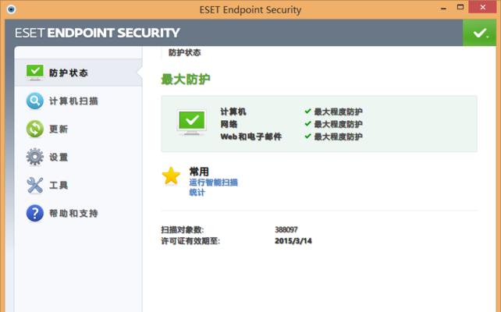Screen dimensions: 501x312
Task: Click the Web和电子邮件 protection row
Action: click(x=291, y=136)
